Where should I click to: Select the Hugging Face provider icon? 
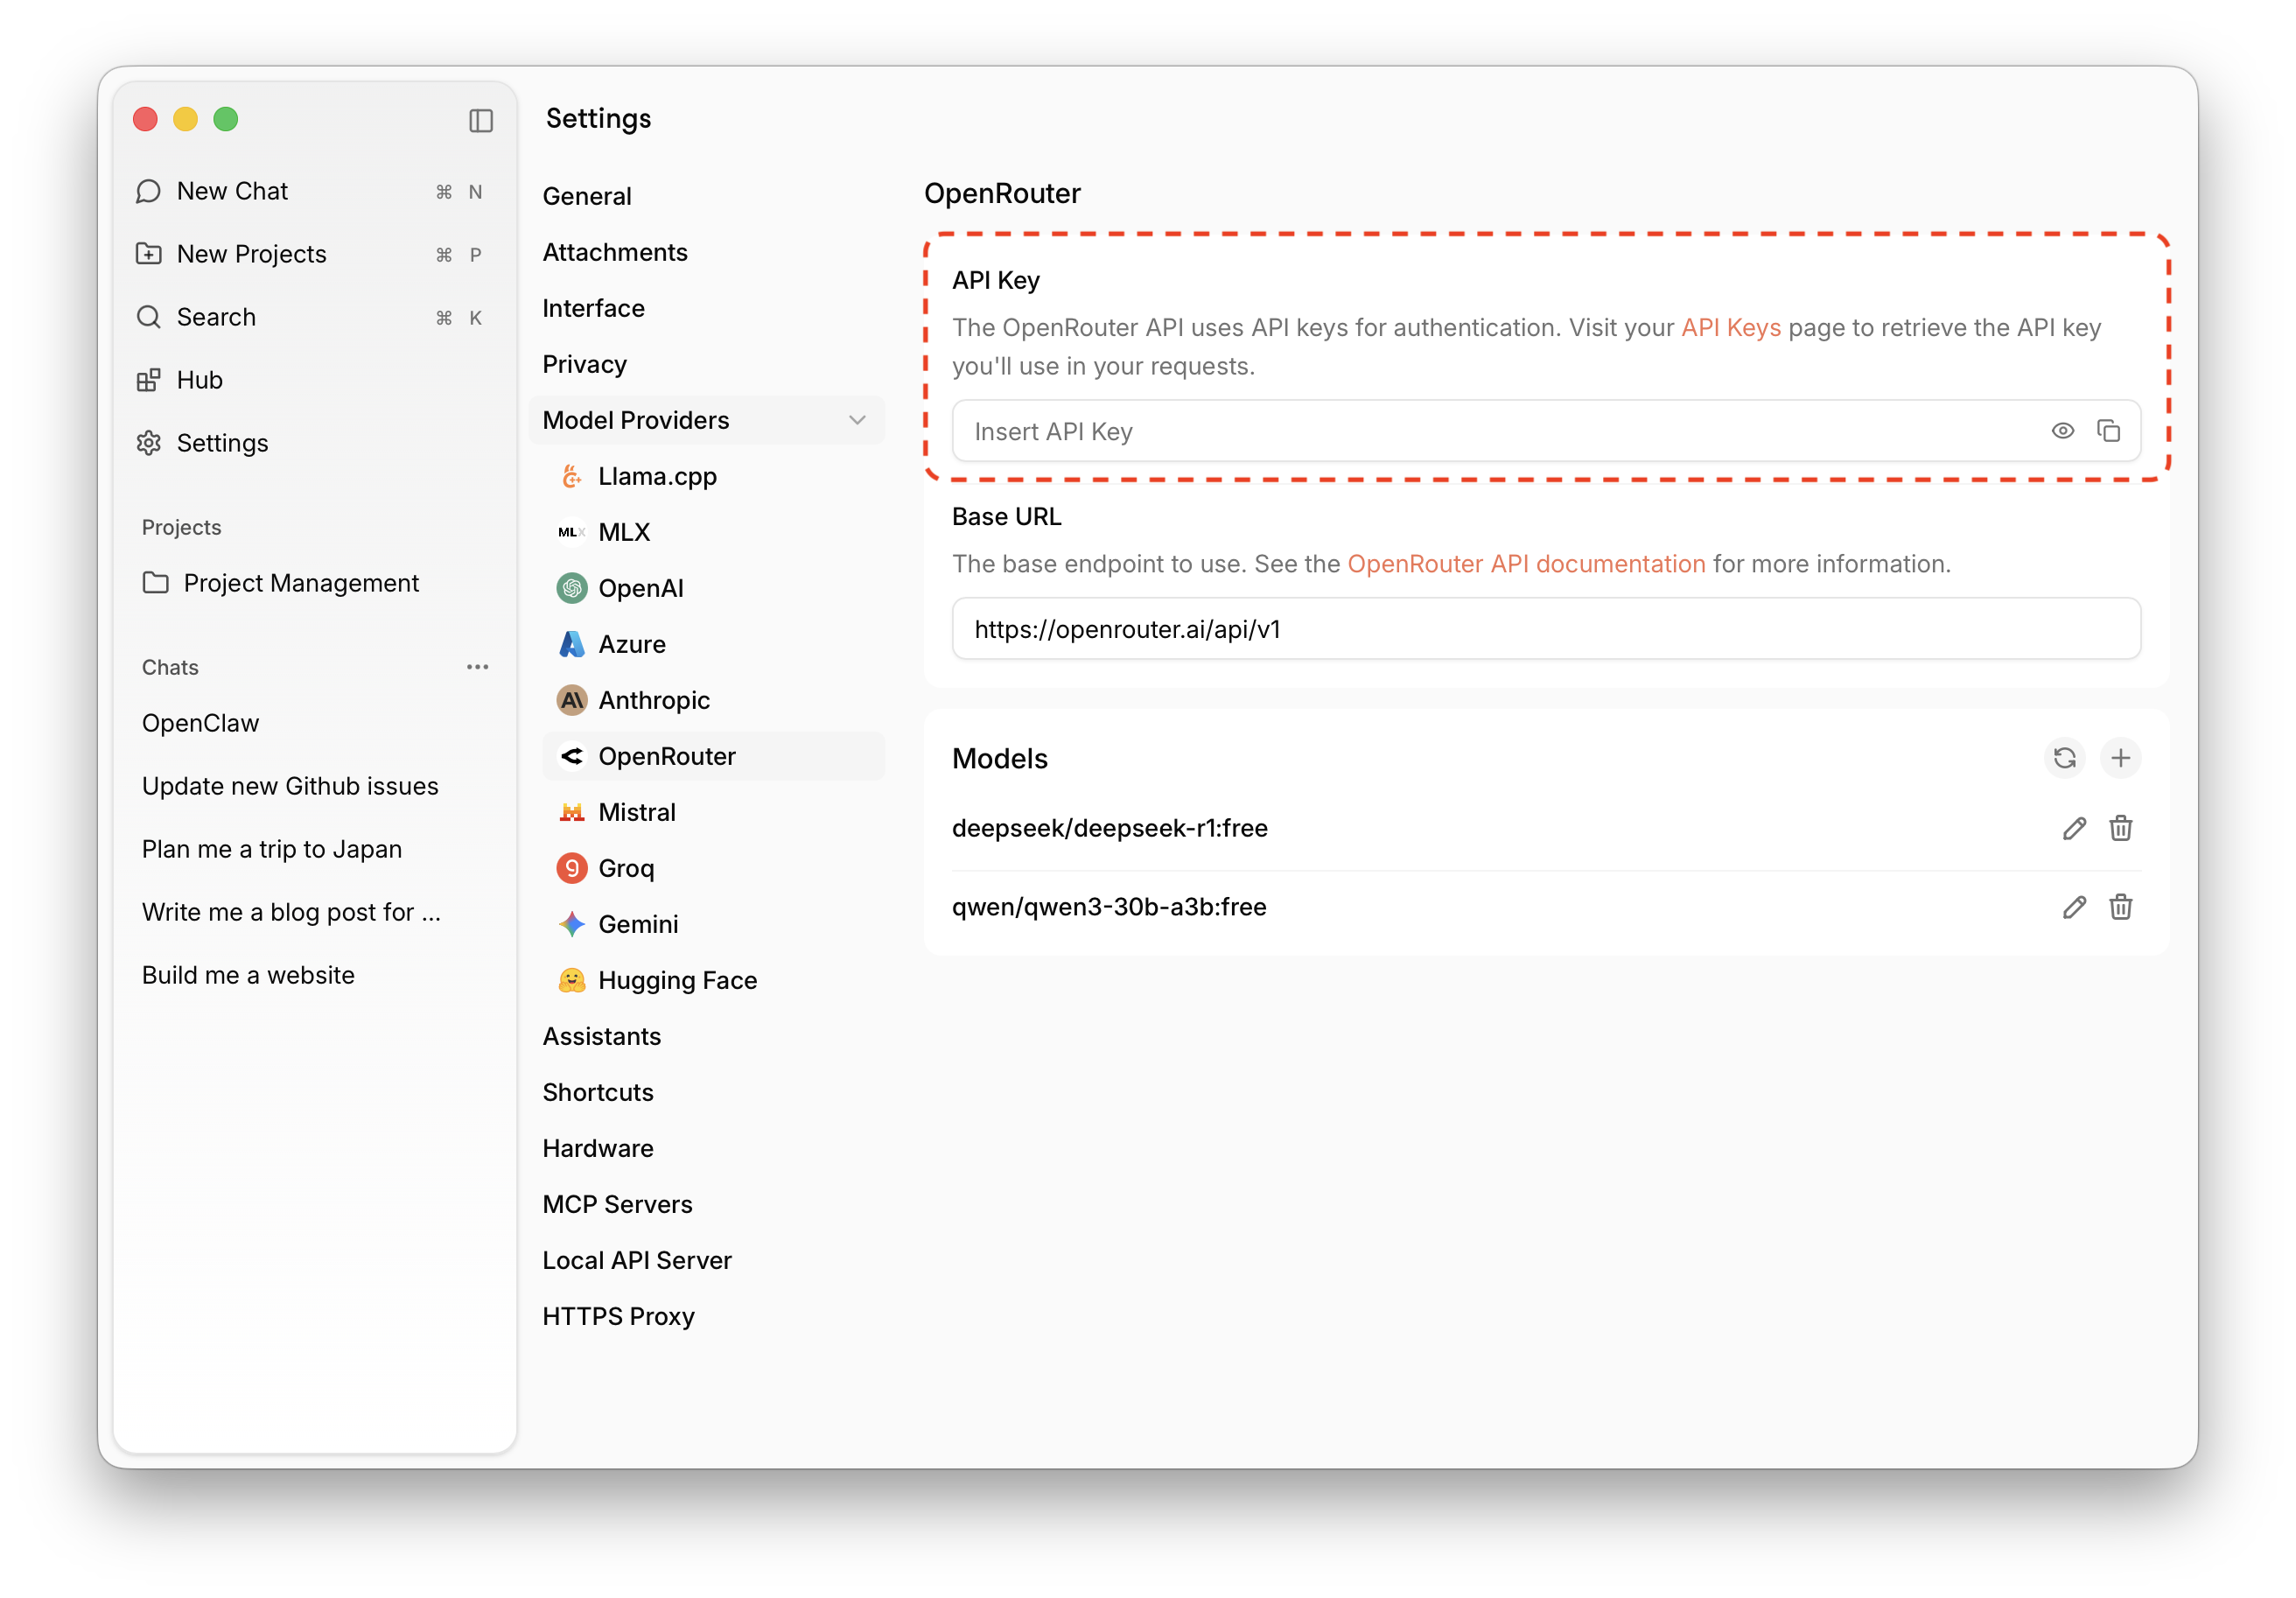(x=572, y=980)
